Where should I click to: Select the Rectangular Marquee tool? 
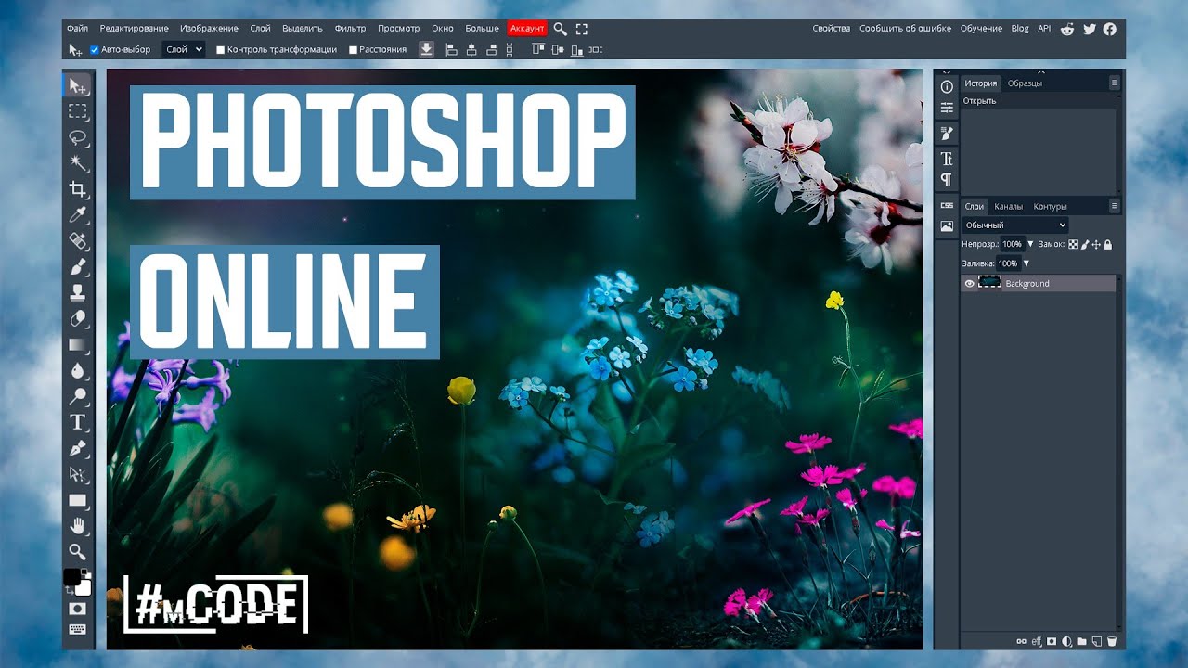pos(78,111)
